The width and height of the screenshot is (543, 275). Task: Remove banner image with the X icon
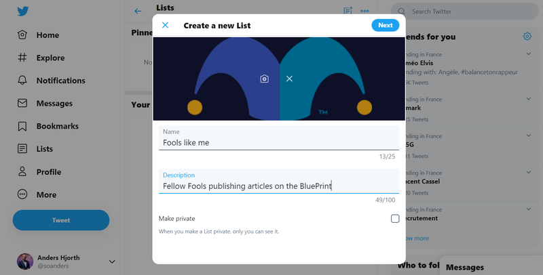tap(290, 79)
